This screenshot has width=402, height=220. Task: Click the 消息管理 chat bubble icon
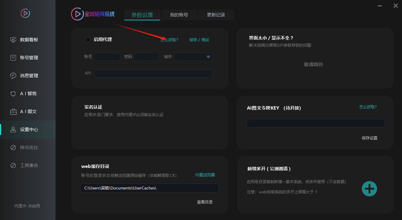pyautogui.click(x=13, y=76)
